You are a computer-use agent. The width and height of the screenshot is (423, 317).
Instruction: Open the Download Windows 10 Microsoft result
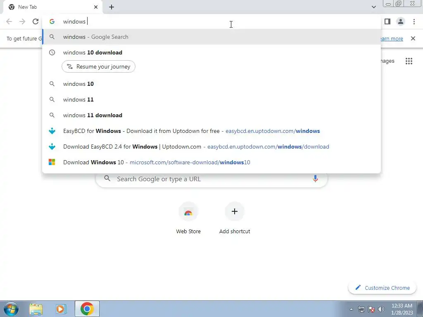pos(211,162)
